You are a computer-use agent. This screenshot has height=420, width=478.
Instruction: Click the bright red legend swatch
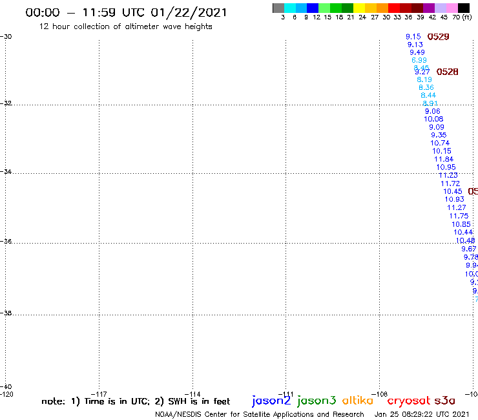pyautogui.click(x=394, y=8)
